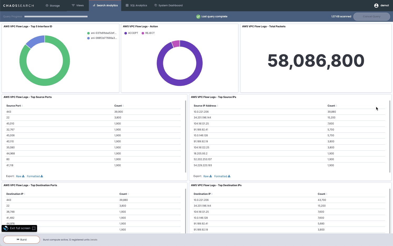
Task: Download Raw export for Top Source Ports
Action: pyautogui.click(x=20, y=176)
